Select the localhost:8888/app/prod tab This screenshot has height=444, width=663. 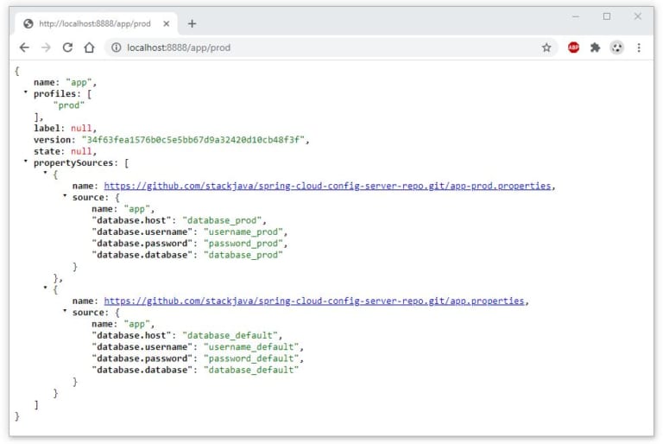click(95, 23)
